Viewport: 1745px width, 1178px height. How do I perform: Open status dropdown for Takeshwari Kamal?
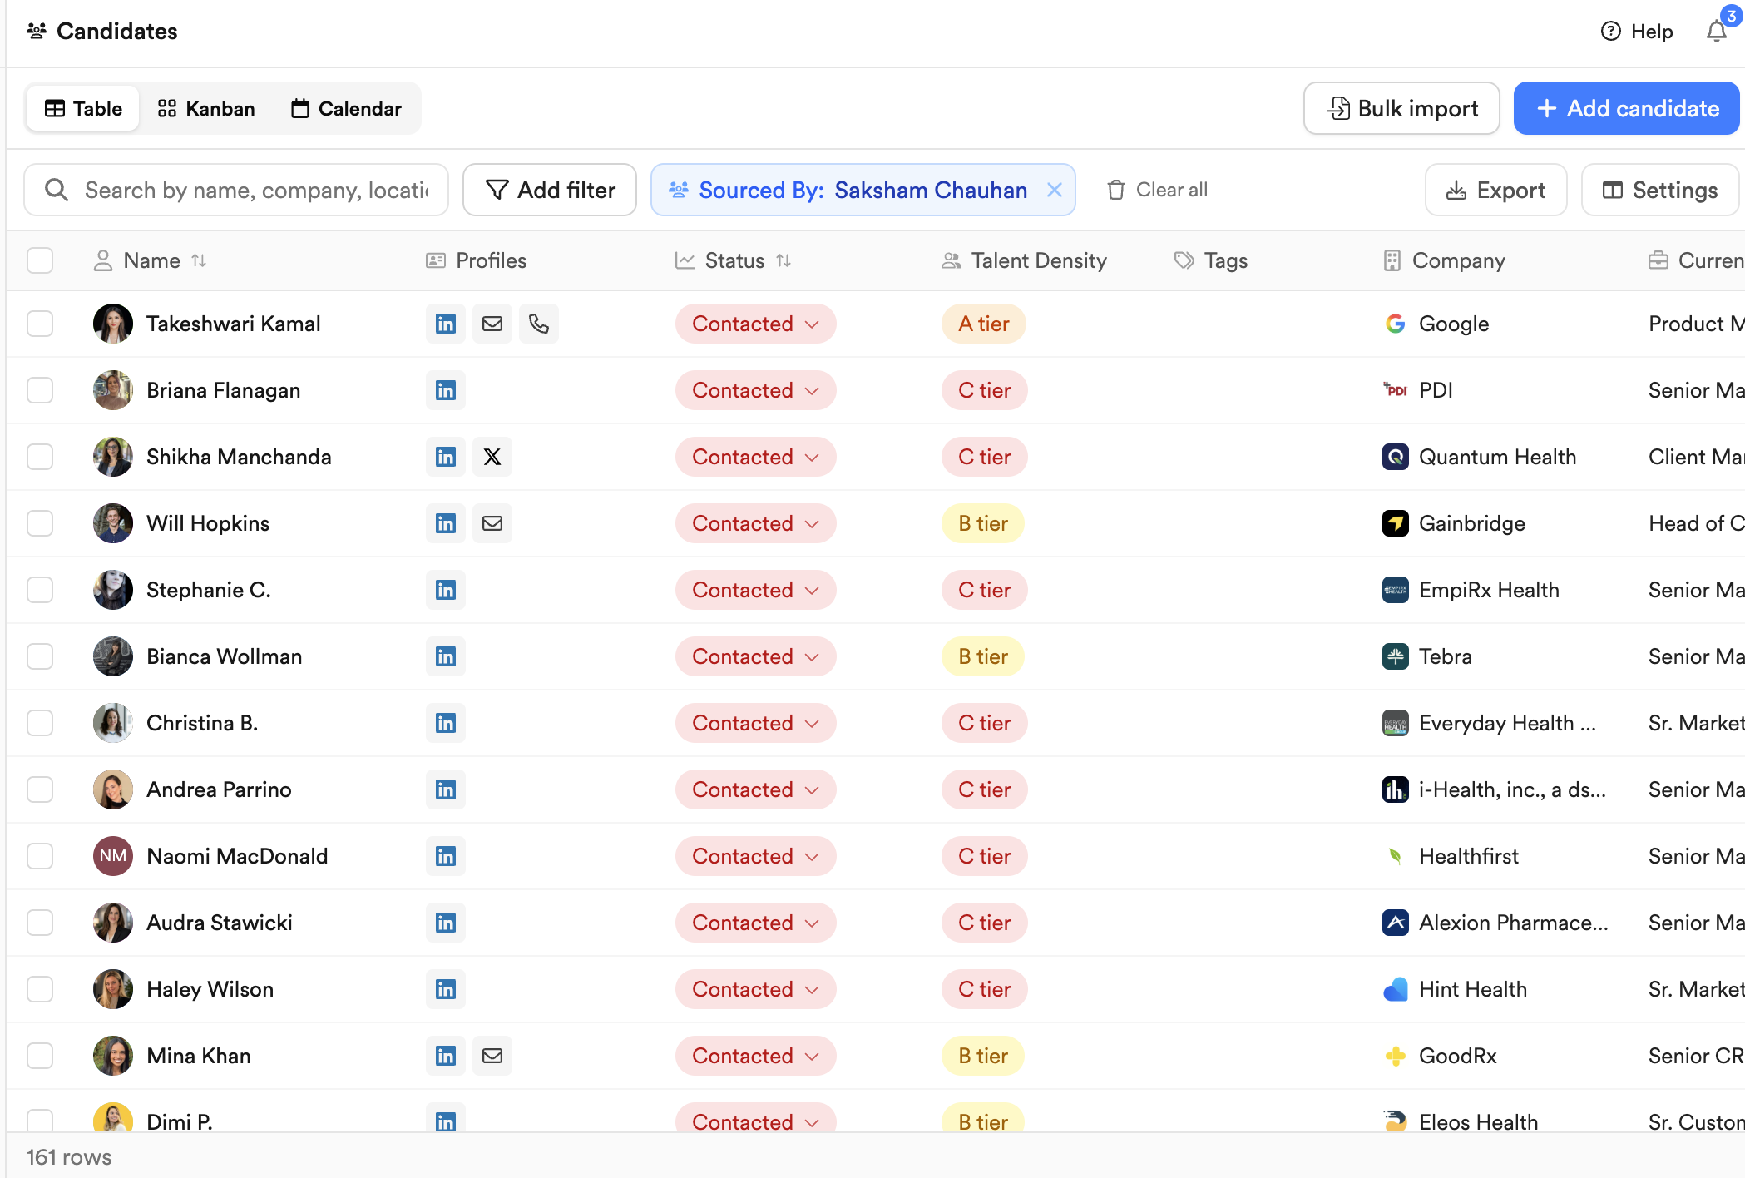(755, 324)
